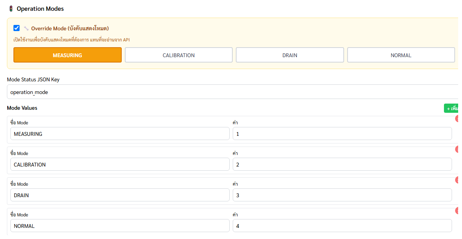Click the Mode Status JSON Key field
Screen dimensions: 462x239
click(x=233, y=92)
